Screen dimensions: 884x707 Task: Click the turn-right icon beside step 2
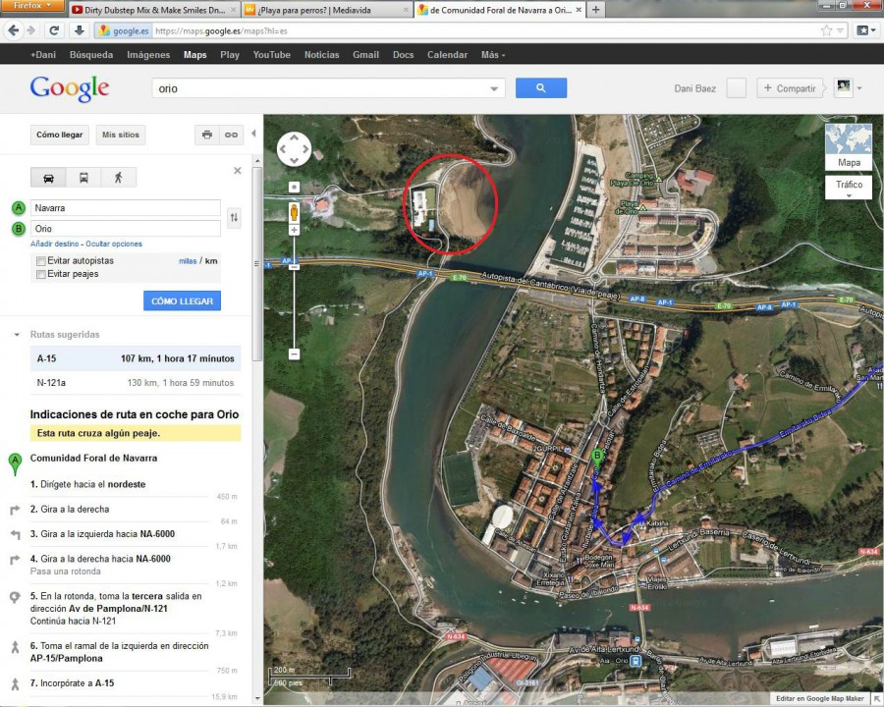pyautogui.click(x=15, y=510)
